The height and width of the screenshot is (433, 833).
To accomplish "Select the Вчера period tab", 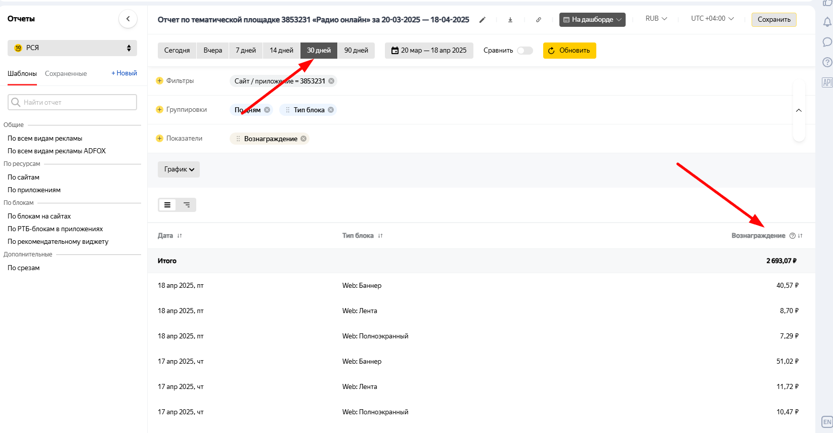I will pyautogui.click(x=213, y=51).
